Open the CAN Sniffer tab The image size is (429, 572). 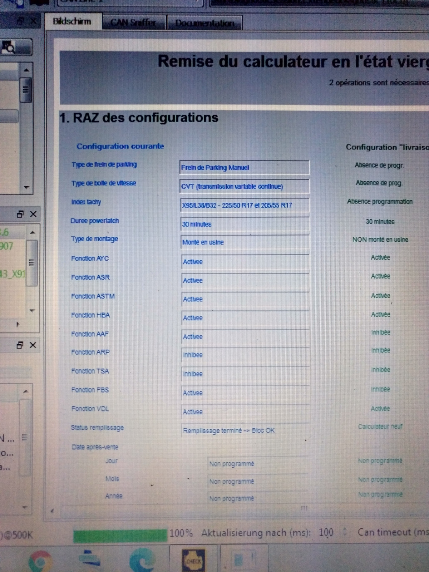[x=133, y=23]
